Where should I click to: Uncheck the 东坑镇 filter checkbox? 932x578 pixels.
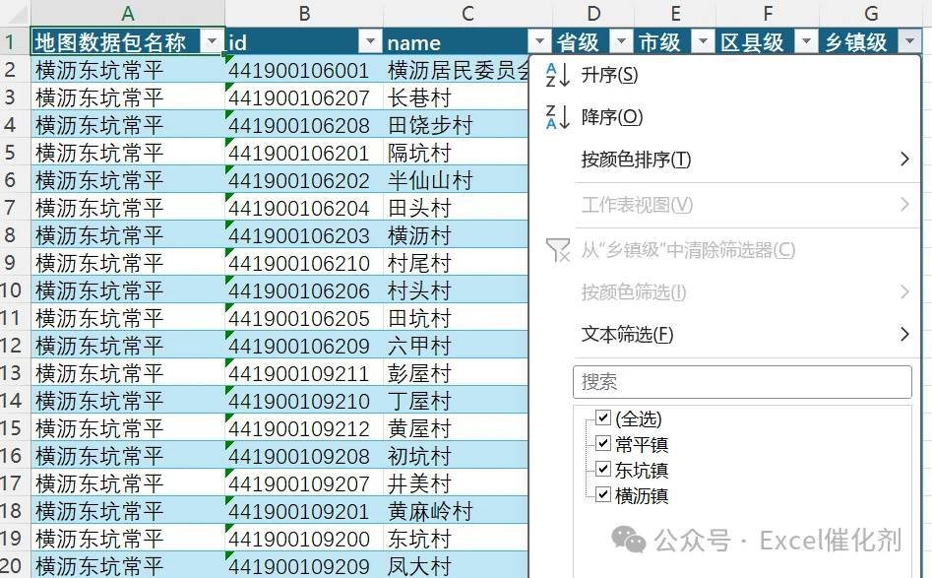[603, 469]
